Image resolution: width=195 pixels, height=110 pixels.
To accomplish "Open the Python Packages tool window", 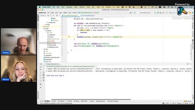I will pos(113,101).
